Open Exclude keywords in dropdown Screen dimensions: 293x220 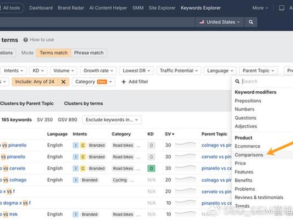[112, 120]
